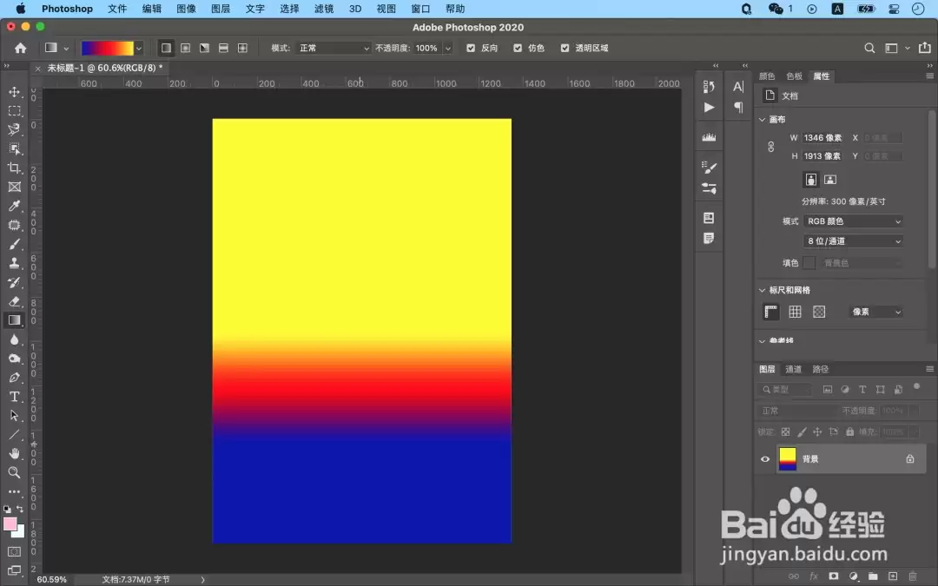Select the Move tool
The height and width of the screenshot is (586, 938).
(15, 92)
